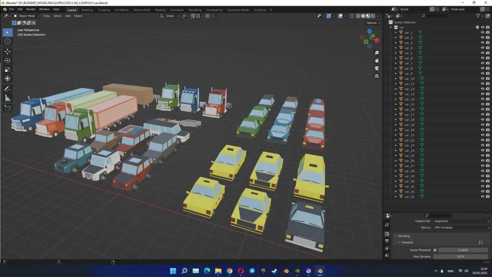492x277 pixels.
Task: Uncheck the car collection exclude checkbox
Action: click(x=477, y=27)
